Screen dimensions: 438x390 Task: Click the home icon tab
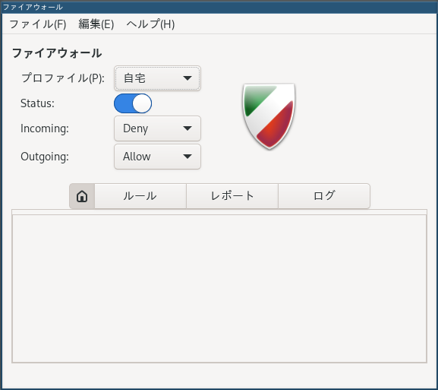pyautogui.click(x=82, y=196)
